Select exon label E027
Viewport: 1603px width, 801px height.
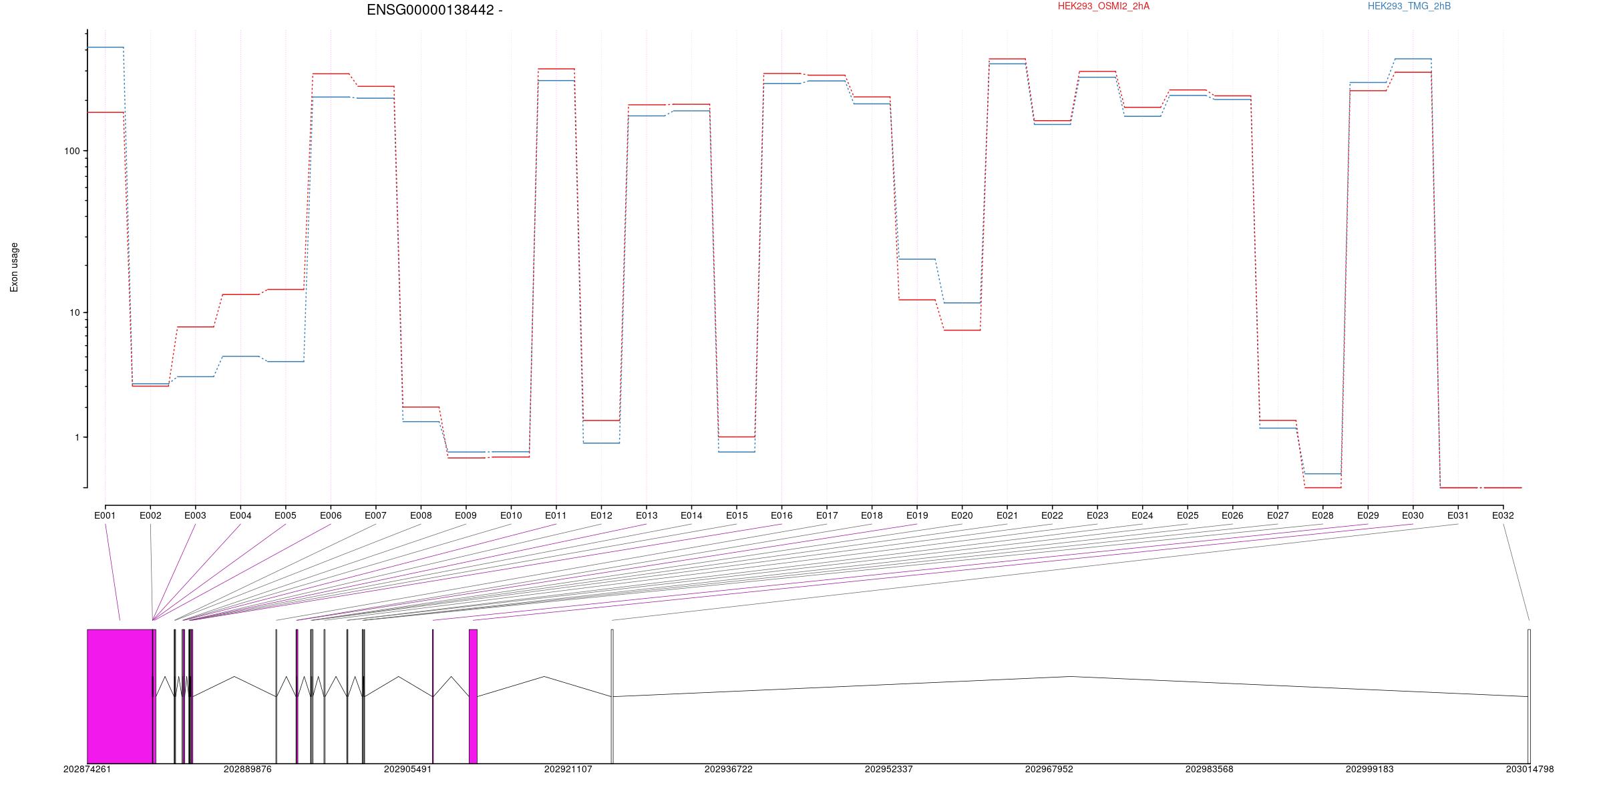click(1278, 515)
